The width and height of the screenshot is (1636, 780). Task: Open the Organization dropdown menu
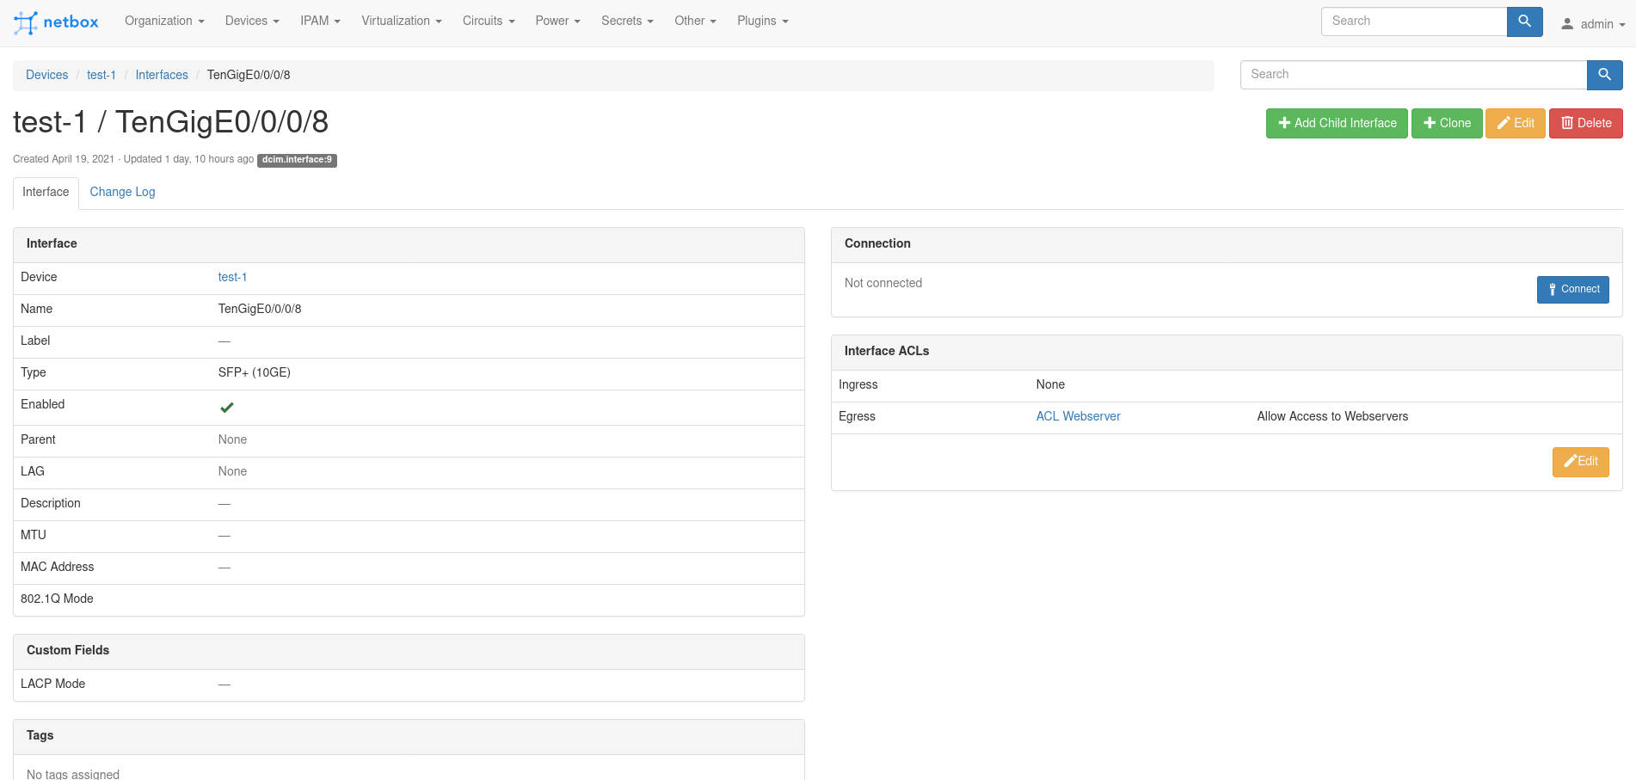(x=164, y=21)
